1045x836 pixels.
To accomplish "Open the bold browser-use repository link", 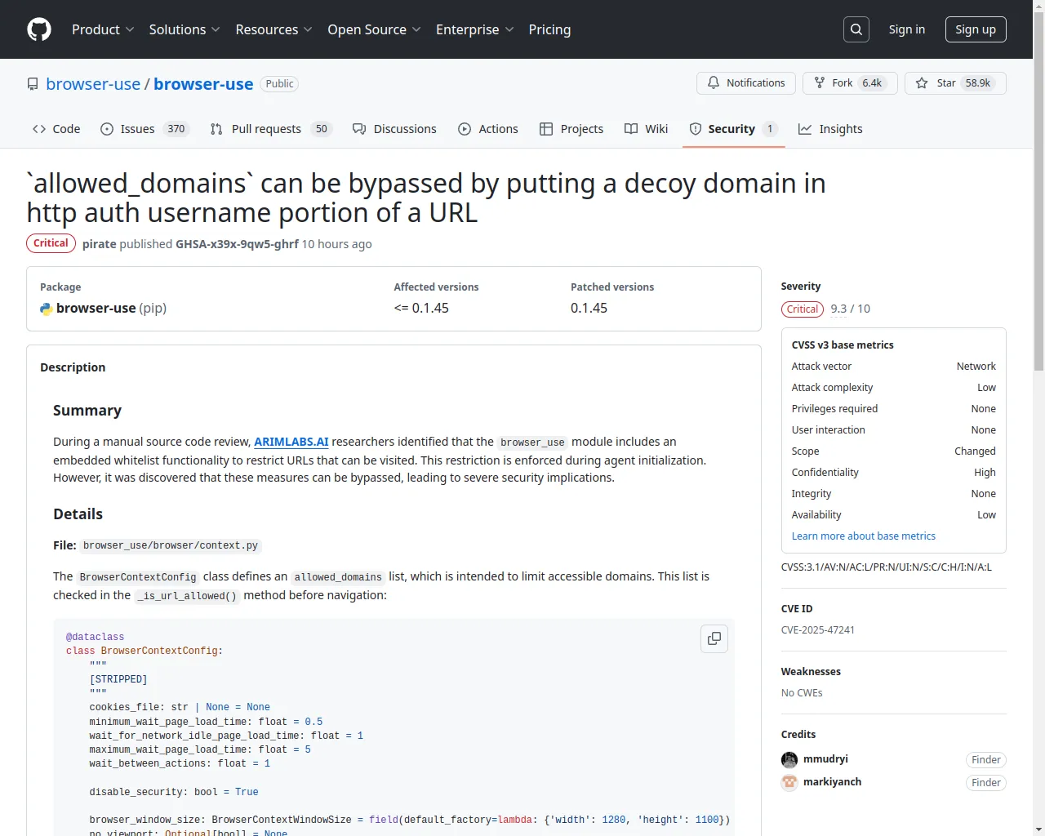I will pos(203,84).
